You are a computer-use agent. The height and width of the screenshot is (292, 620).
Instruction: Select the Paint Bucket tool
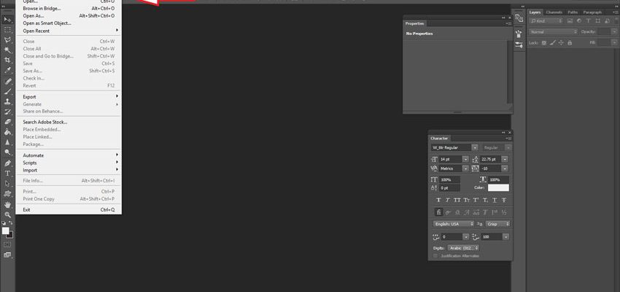[x=7, y=132]
